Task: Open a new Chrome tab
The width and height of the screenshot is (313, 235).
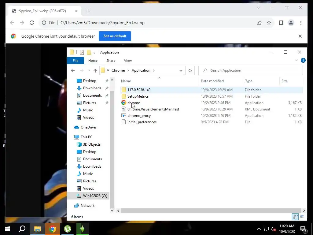Action: coord(88,11)
